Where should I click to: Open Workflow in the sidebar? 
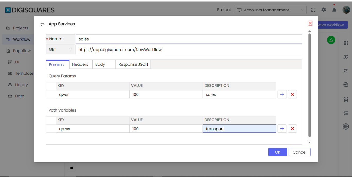(x=18, y=39)
